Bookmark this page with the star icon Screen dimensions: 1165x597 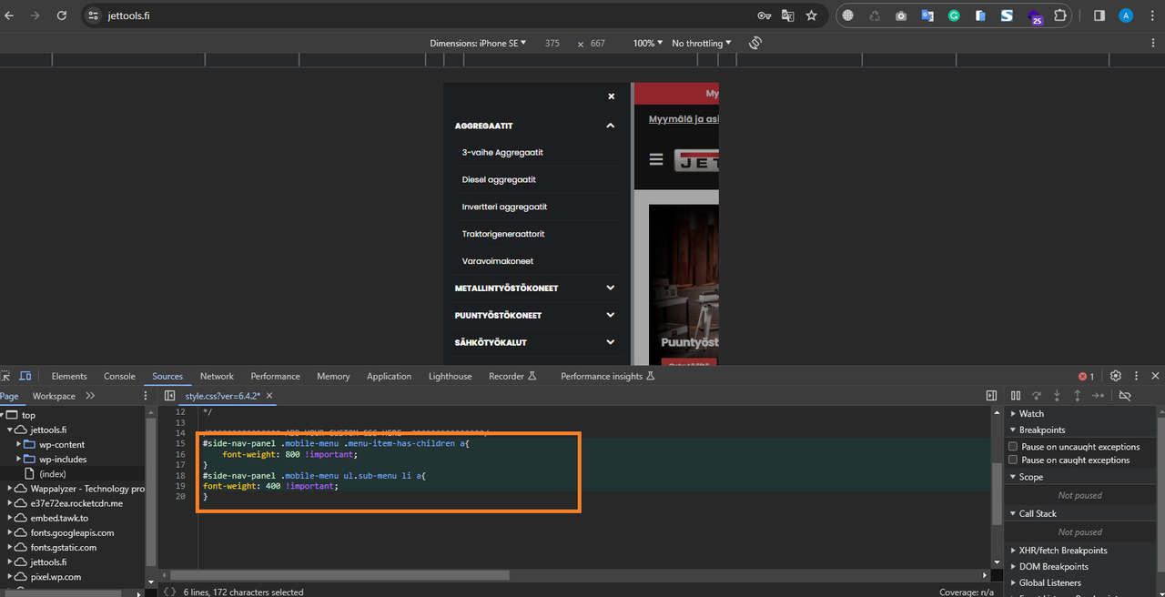coord(812,15)
